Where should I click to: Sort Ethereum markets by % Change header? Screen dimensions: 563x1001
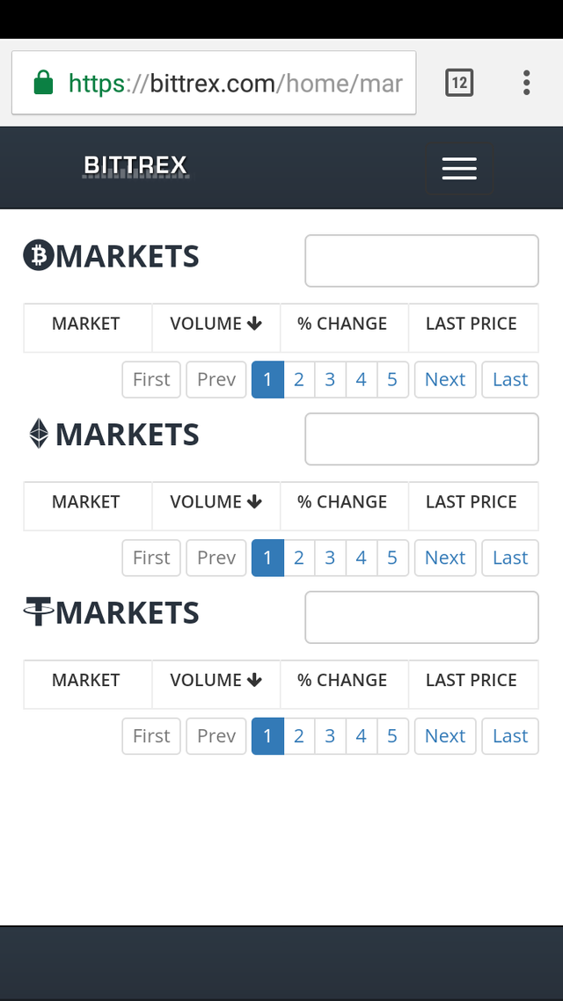342,502
